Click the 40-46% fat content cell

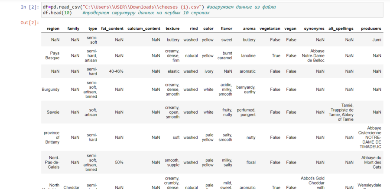[116, 71]
